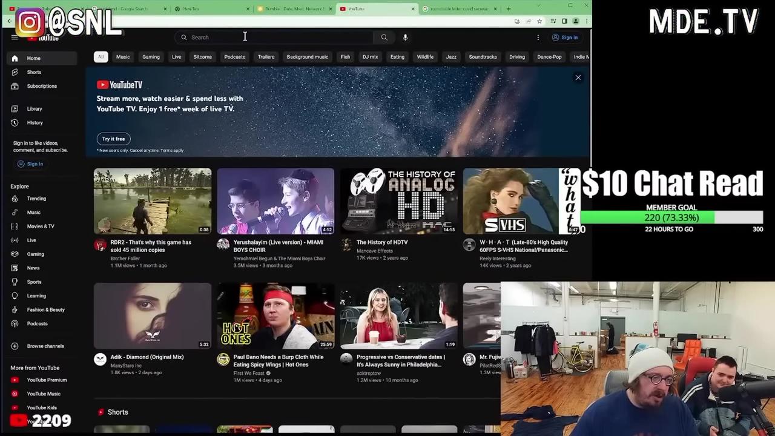The width and height of the screenshot is (775, 436).
Task: Enable the Gaming filter chip
Action: (x=151, y=56)
